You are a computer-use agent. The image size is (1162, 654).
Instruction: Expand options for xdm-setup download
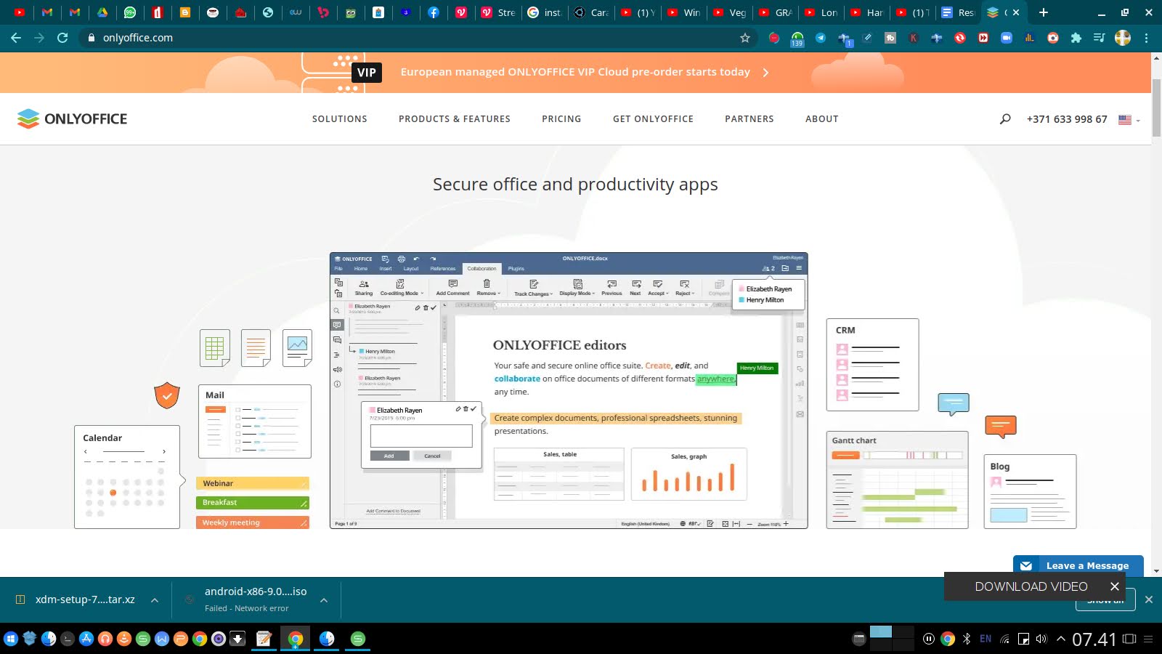(x=155, y=599)
